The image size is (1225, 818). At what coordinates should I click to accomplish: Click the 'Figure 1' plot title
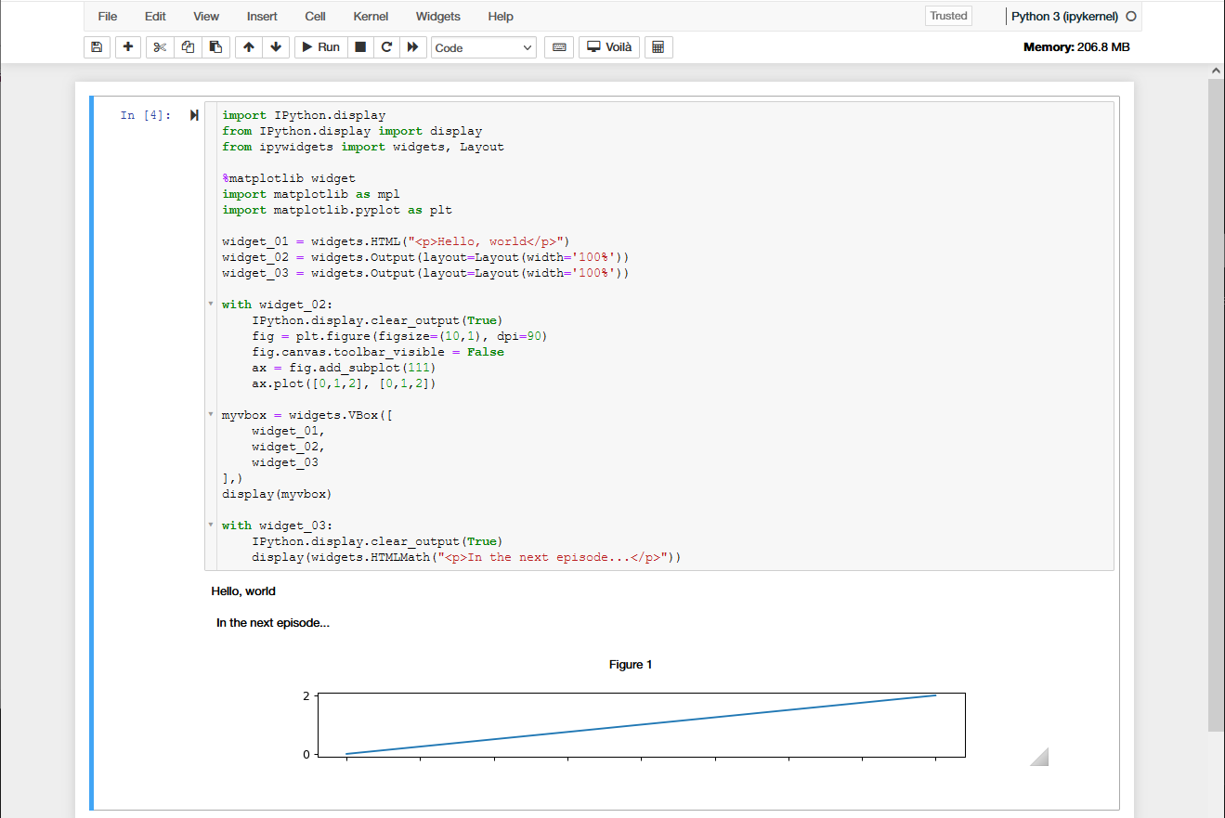[631, 665]
